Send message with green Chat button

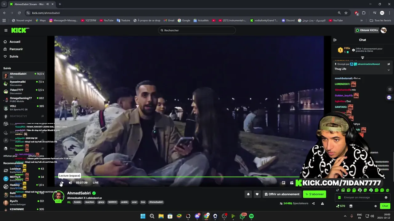[x=385, y=206]
